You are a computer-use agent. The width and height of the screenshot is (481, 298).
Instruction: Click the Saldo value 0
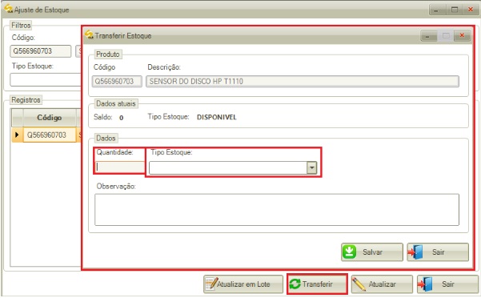point(121,118)
